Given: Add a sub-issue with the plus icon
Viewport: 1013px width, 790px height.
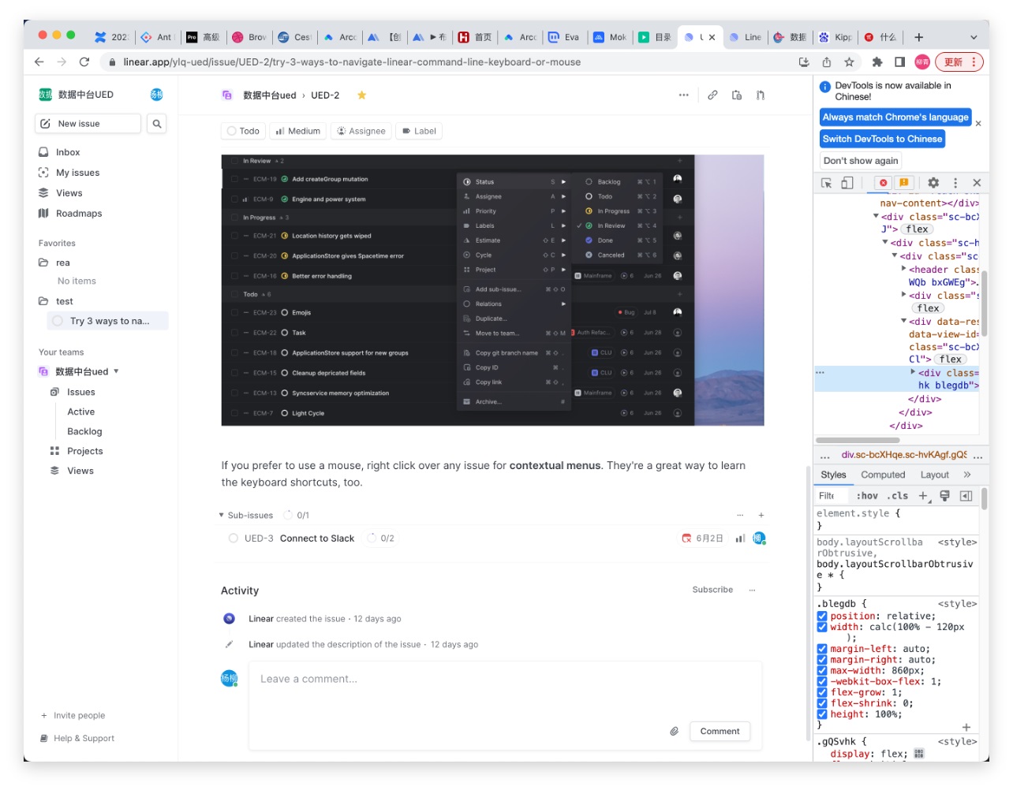Looking at the screenshot, I should point(761,515).
